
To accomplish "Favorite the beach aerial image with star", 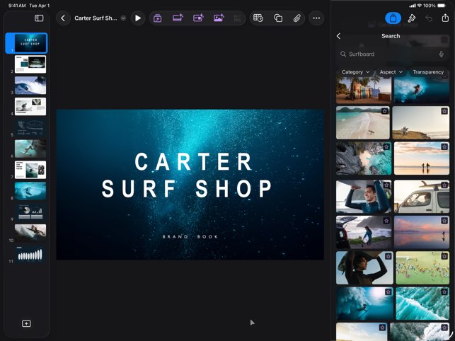I will point(385,111).
